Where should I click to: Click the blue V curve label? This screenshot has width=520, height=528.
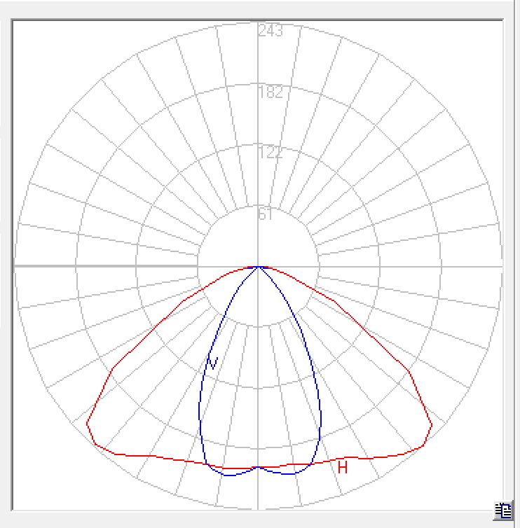click(x=212, y=362)
